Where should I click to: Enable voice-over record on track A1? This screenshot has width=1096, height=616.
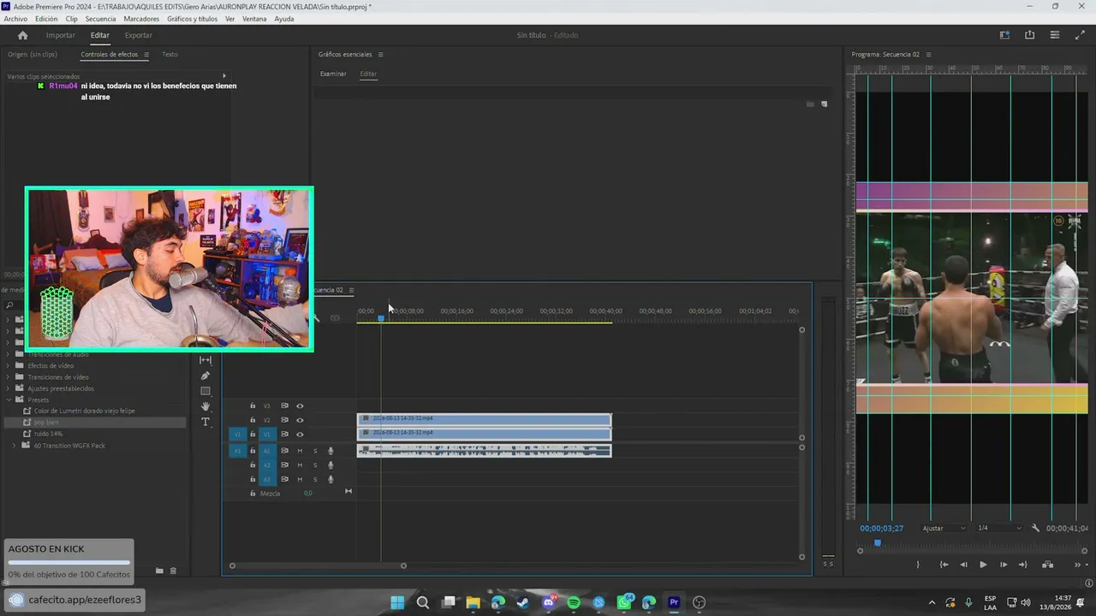click(x=331, y=451)
